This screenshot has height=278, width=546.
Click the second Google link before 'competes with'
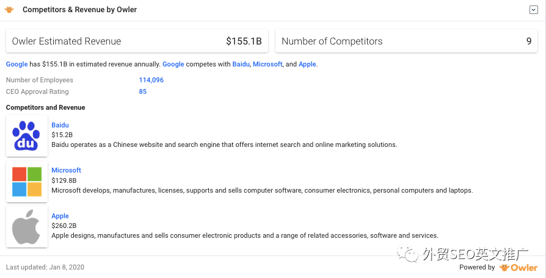click(173, 64)
